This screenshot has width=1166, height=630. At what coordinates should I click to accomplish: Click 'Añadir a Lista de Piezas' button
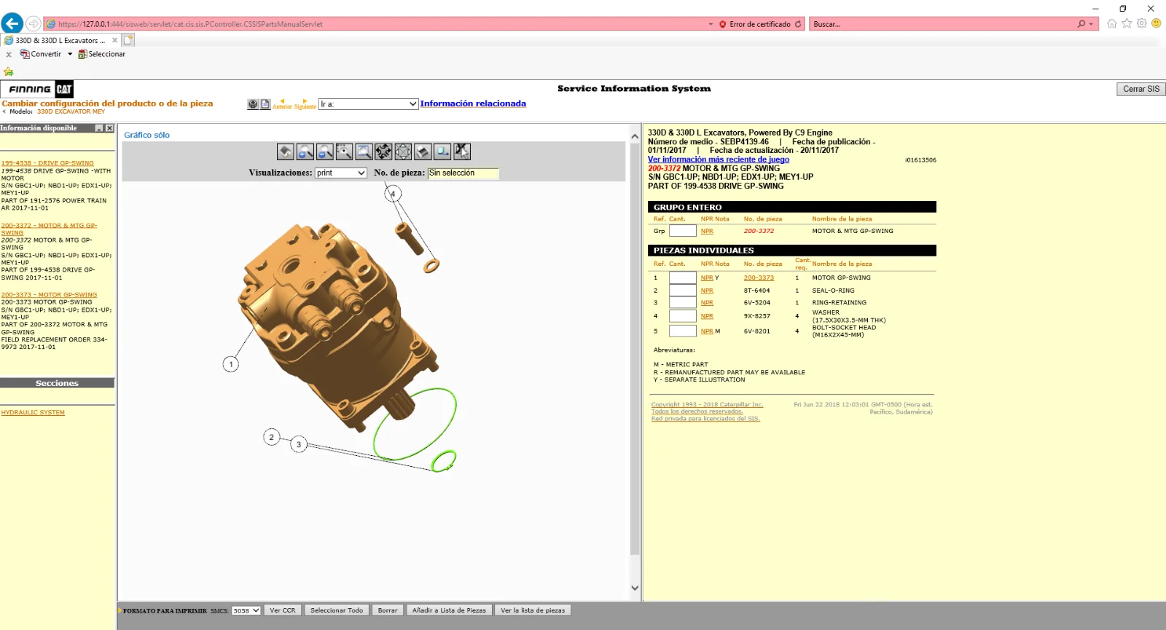point(449,610)
